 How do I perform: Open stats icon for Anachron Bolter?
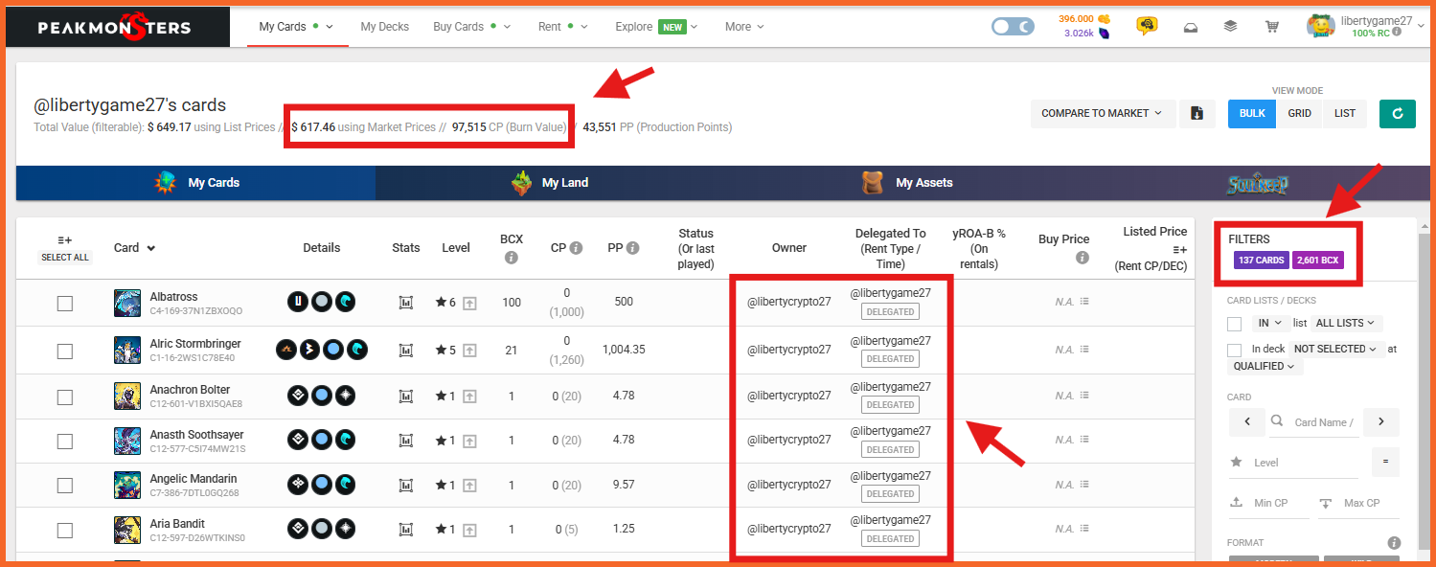click(406, 397)
